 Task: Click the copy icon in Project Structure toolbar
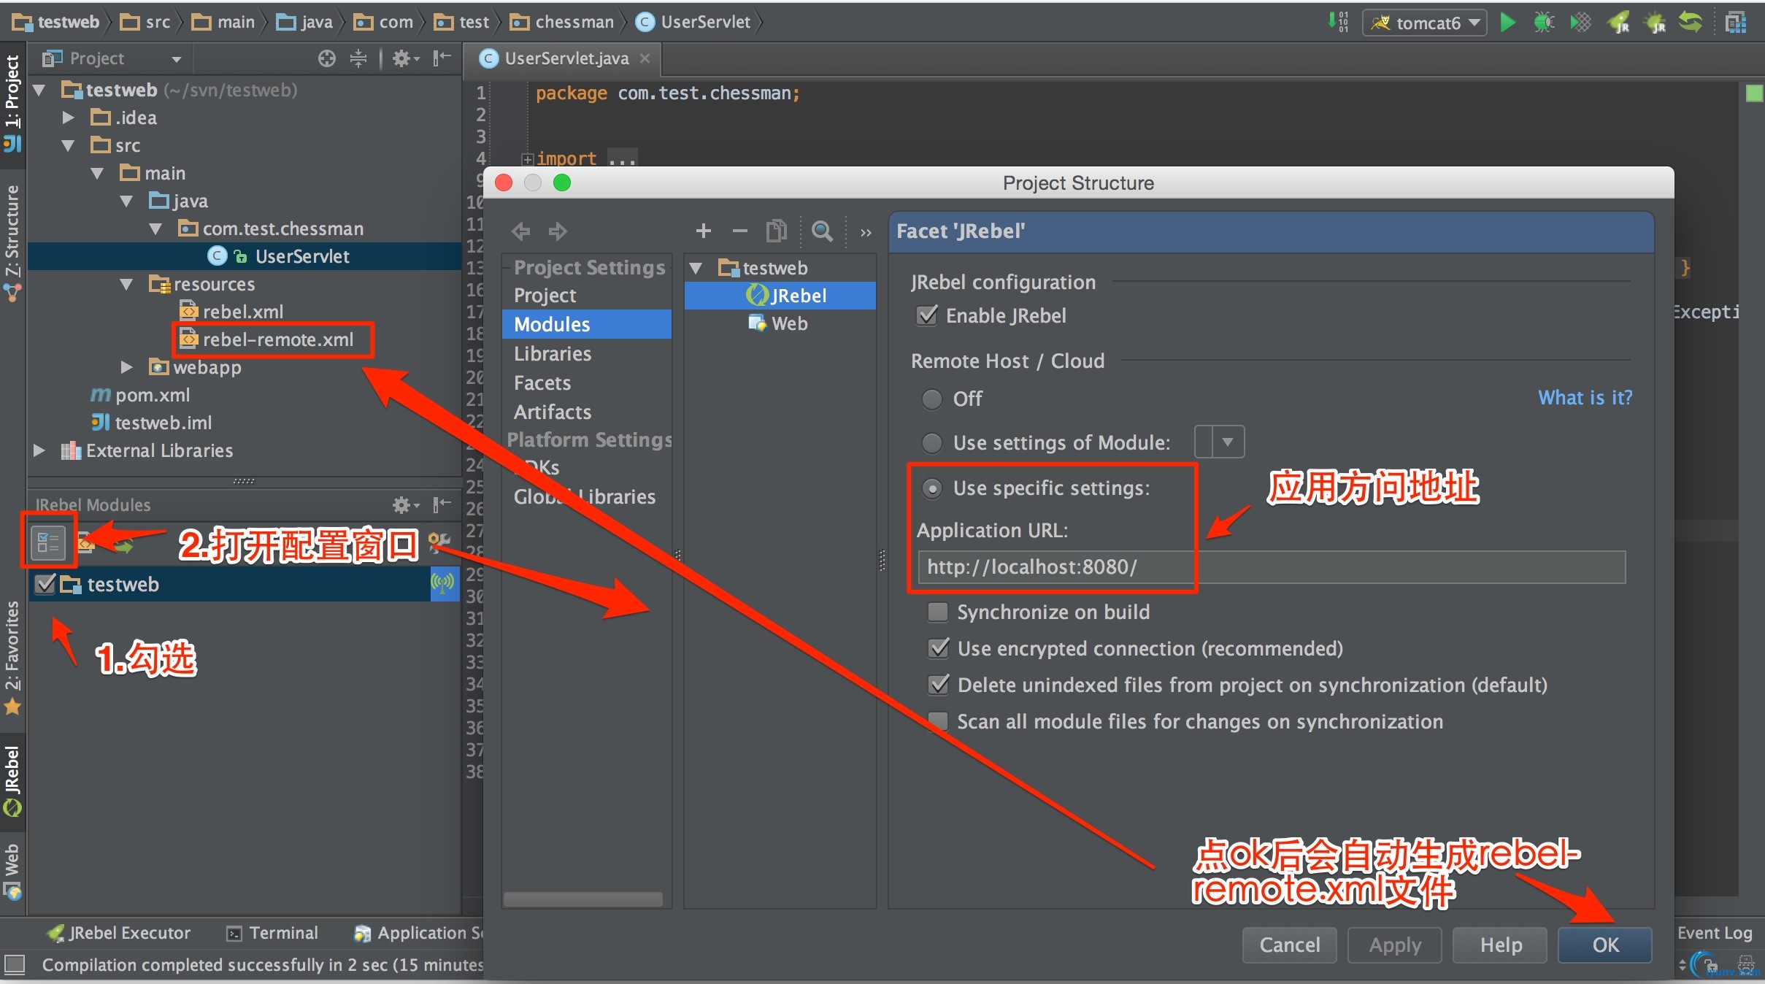pos(776,231)
